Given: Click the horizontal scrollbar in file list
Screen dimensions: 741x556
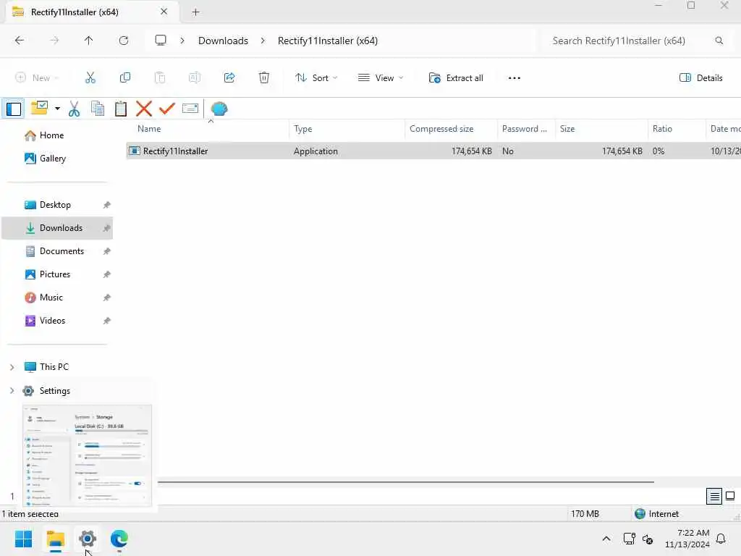Looking at the screenshot, I should (x=405, y=481).
